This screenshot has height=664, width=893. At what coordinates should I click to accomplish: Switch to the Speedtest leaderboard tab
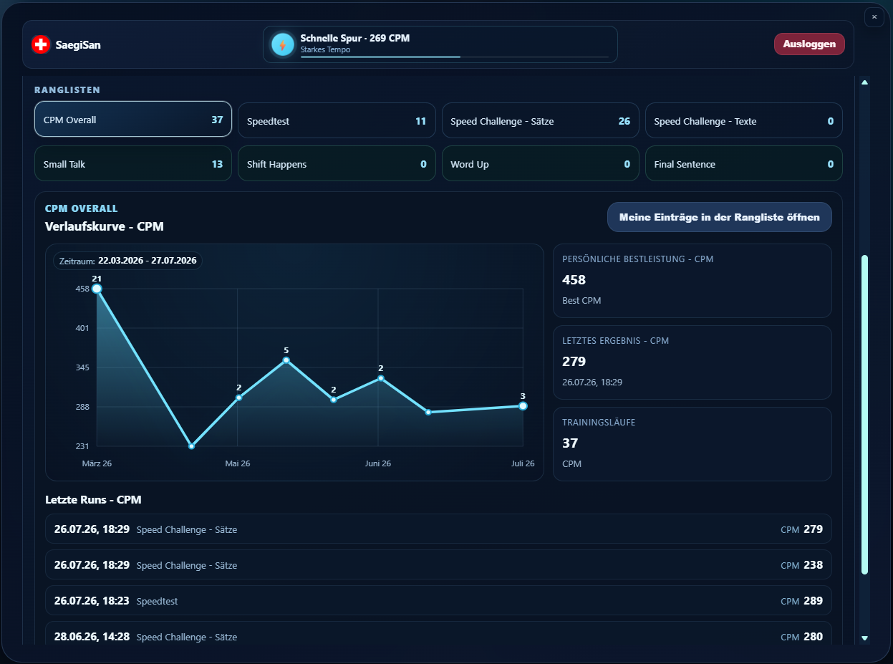pyautogui.click(x=337, y=121)
